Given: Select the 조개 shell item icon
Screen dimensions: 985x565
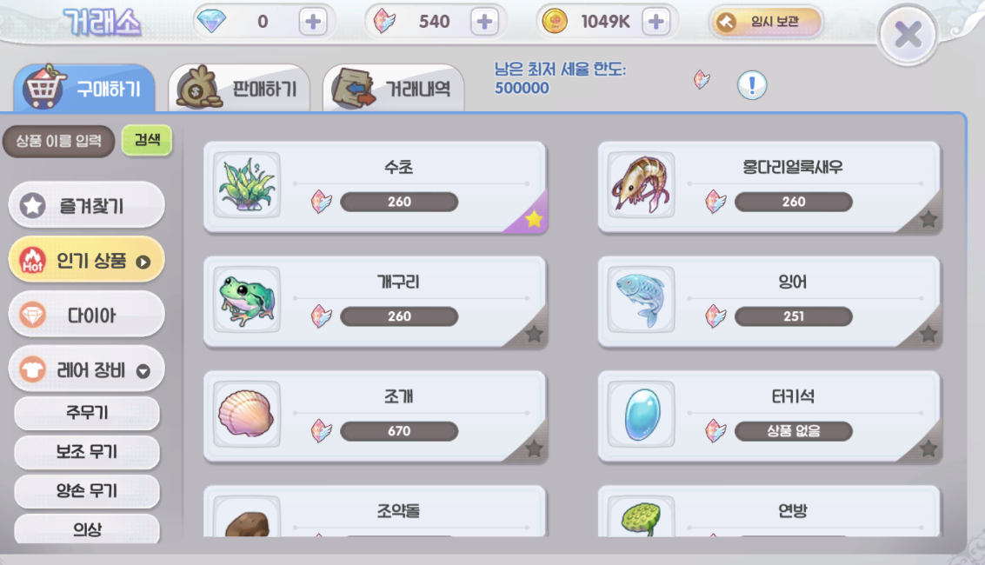Looking at the screenshot, I should pos(247,415).
